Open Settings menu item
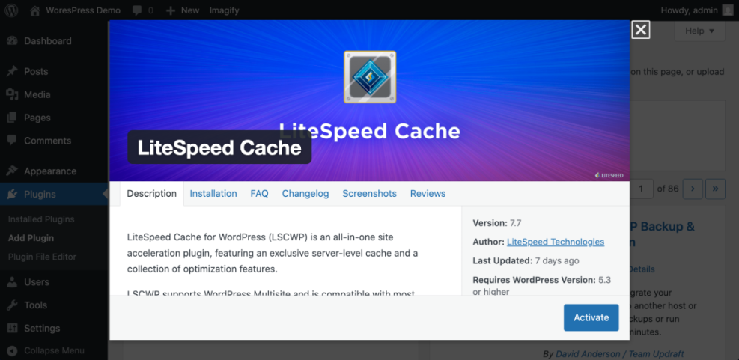 tap(42, 329)
